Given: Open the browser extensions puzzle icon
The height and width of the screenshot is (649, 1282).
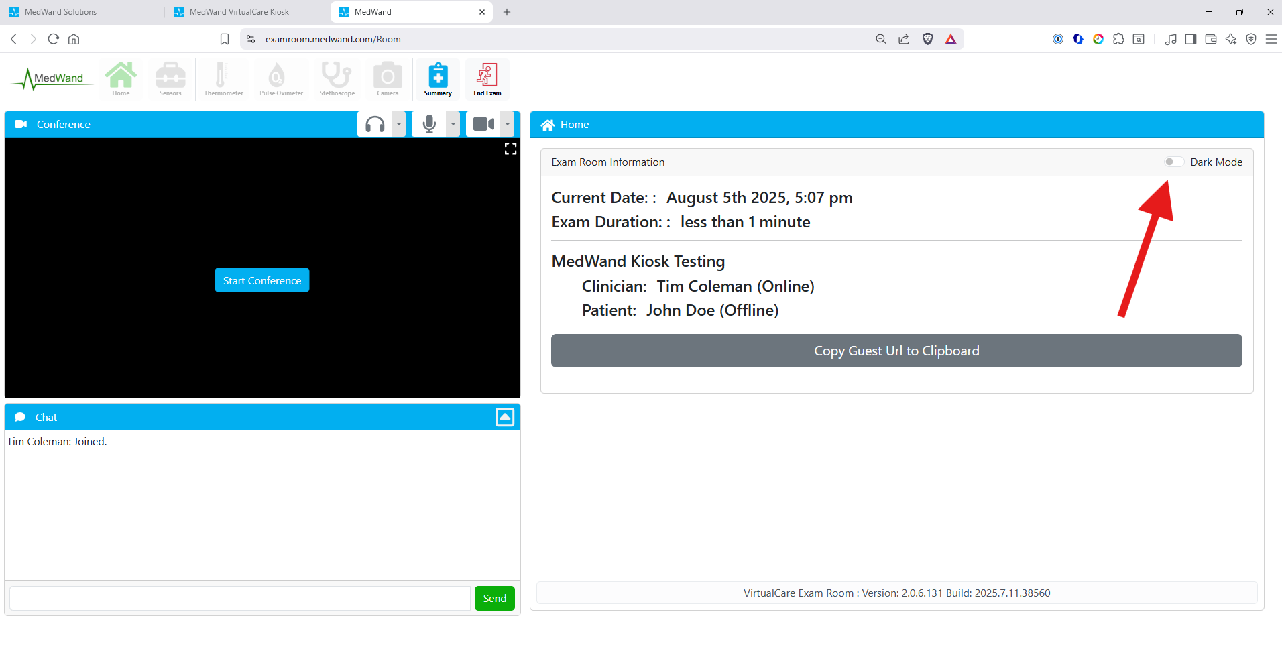Looking at the screenshot, I should click(x=1118, y=39).
